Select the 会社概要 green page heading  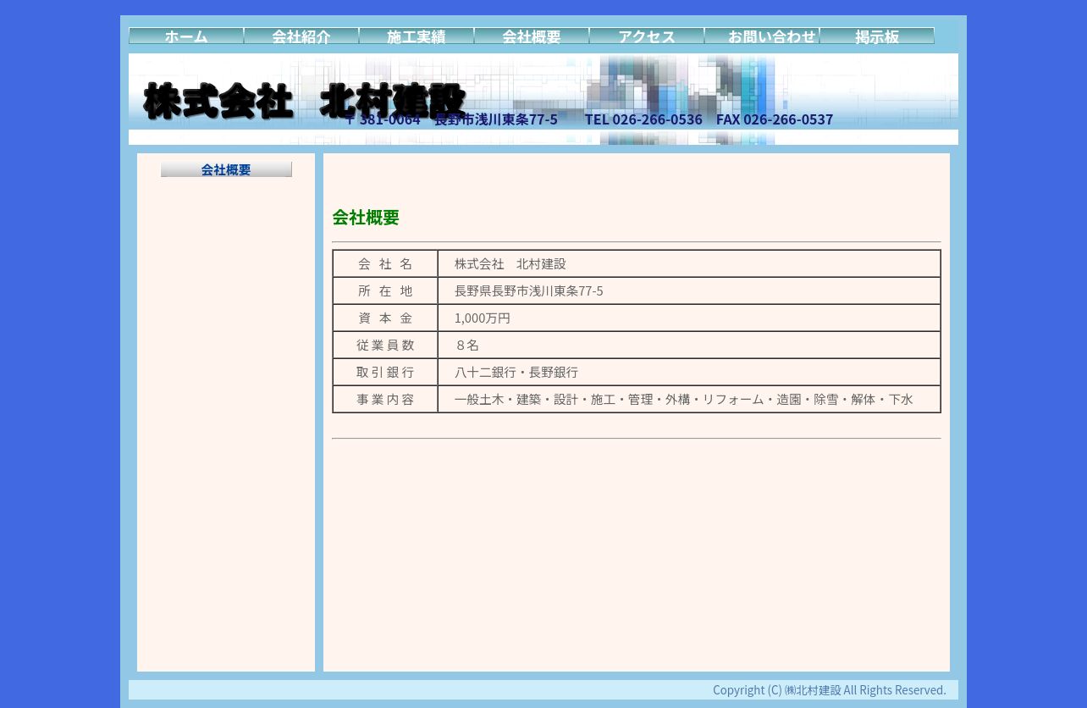tap(366, 218)
